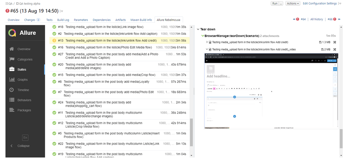Screen dimensions: 347x161
Task: Open the Suites briefcase icon in sidebar
Action: pos(12,70)
